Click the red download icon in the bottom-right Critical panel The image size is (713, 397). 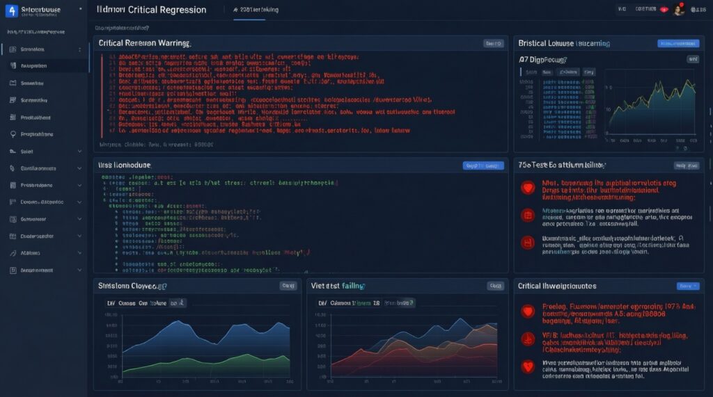[528, 339]
